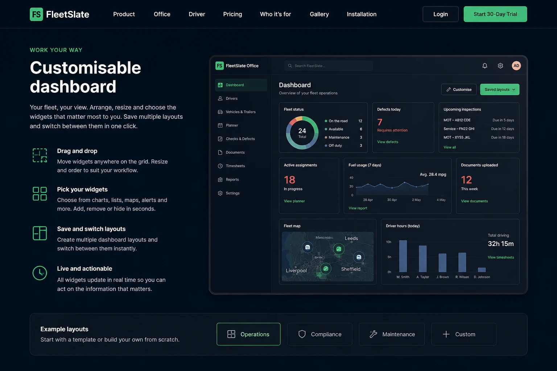Image resolution: width=557 pixels, height=371 pixels.
Task: Click the M. Smith driver hours bar
Action: click(403, 256)
